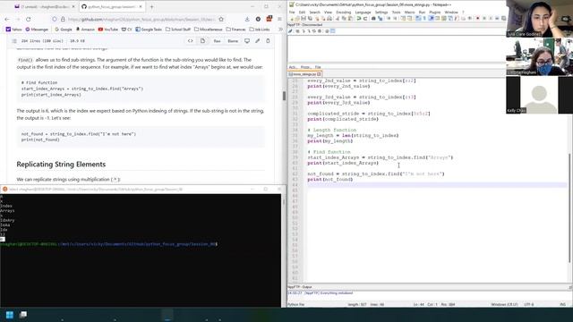Open the Windows Start button

tap(10, 315)
